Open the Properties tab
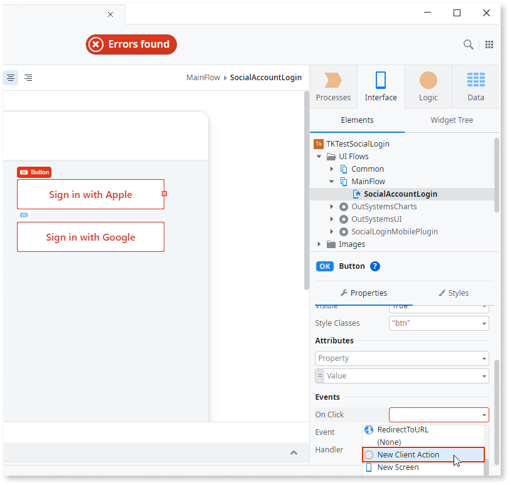Viewport: 510px width, 485px height. pyautogui.click(x=364, y=293)
